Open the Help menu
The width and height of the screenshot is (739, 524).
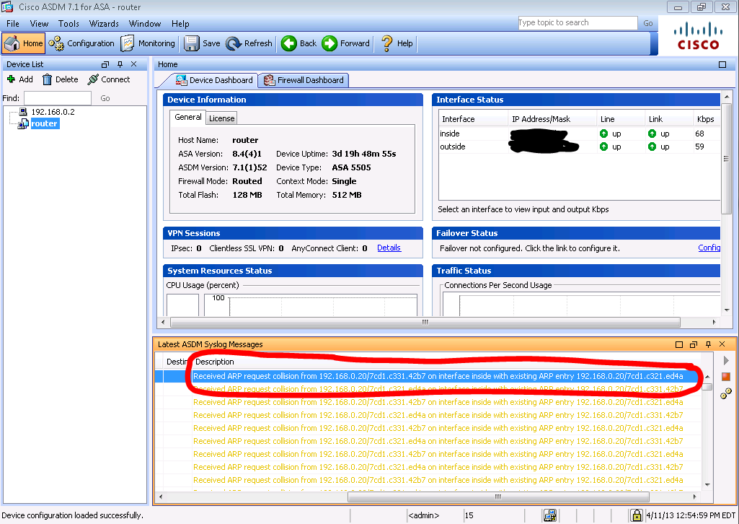pyautogui.click(x=180, y=24)
